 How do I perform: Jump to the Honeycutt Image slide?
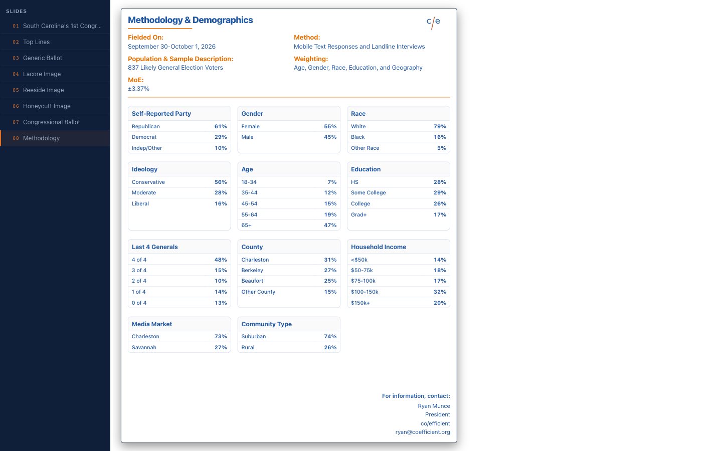tap(55, 106)
